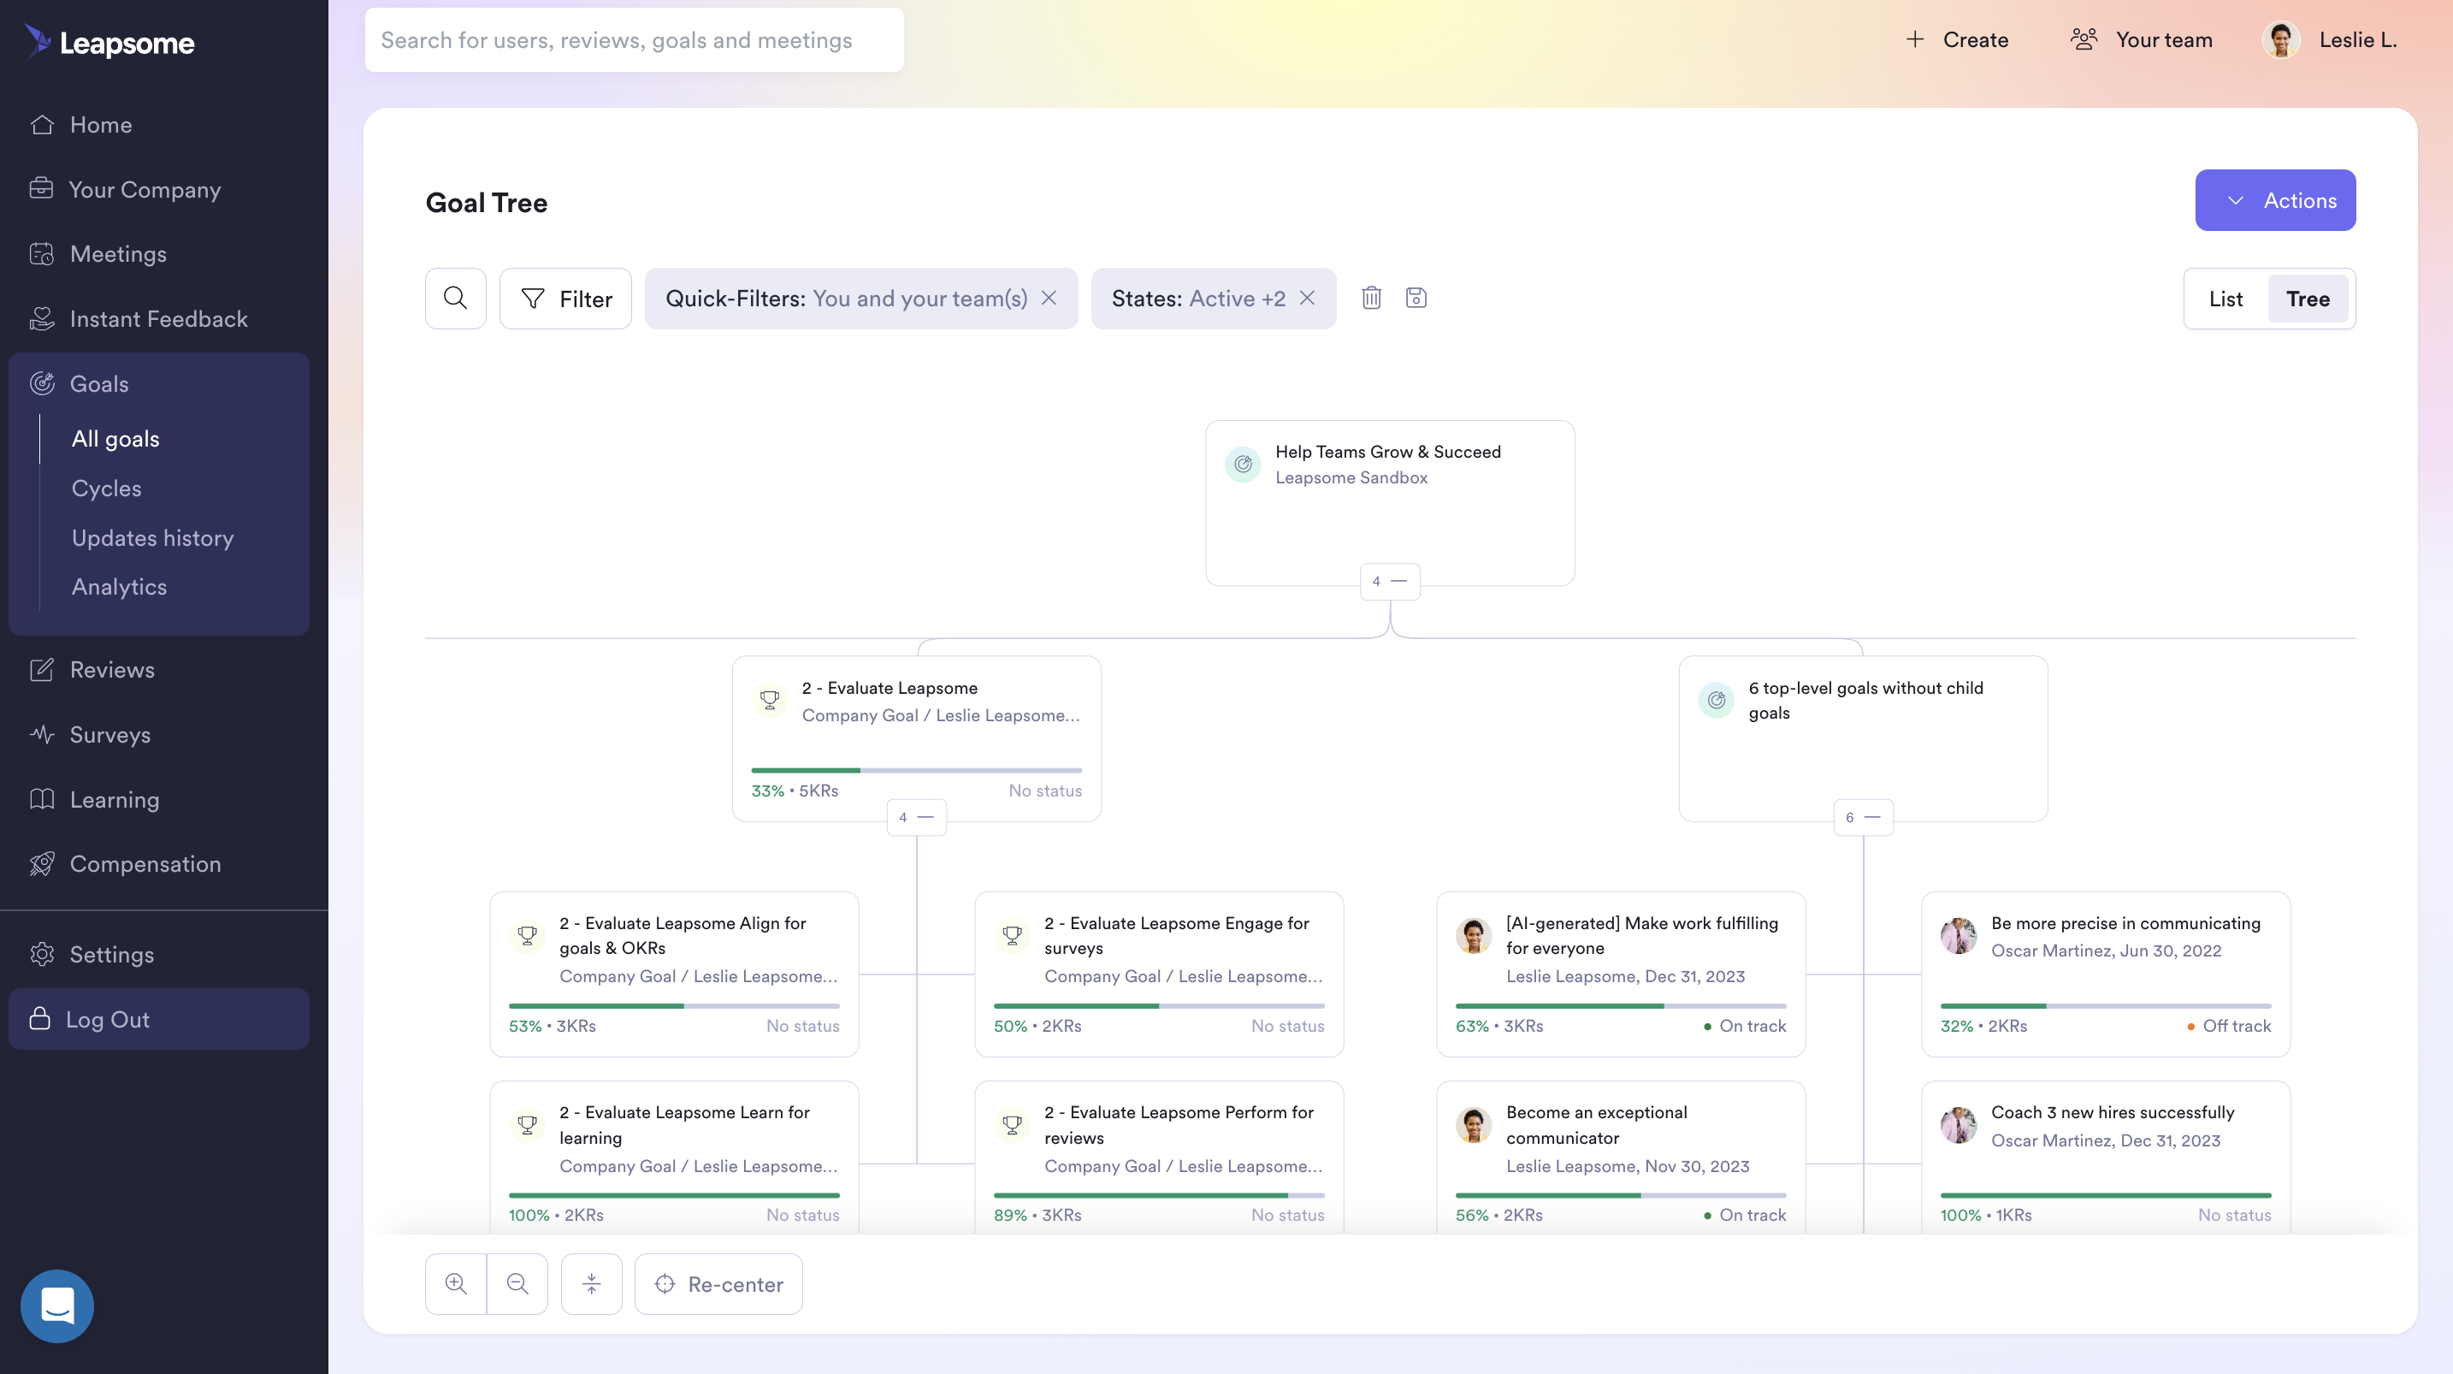Image resolution: width=2453 pixels, height=1374 pixels.
Task: Click the 63% progress bar on Make work fulfilling
Action: click(1621, 1005)
